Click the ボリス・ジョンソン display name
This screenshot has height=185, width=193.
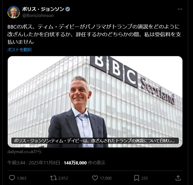[43, 9]
